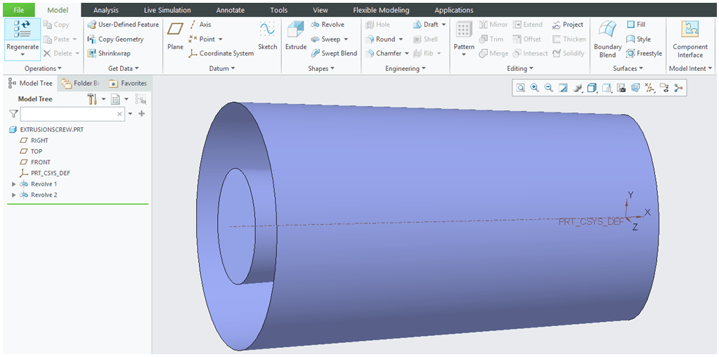
Task: Switch to the Analysis ribbon tab
Action: [x=106, y=11]
